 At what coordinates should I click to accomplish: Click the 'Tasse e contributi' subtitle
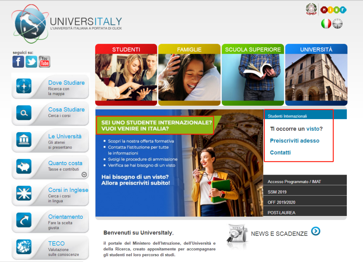(64, 169)
